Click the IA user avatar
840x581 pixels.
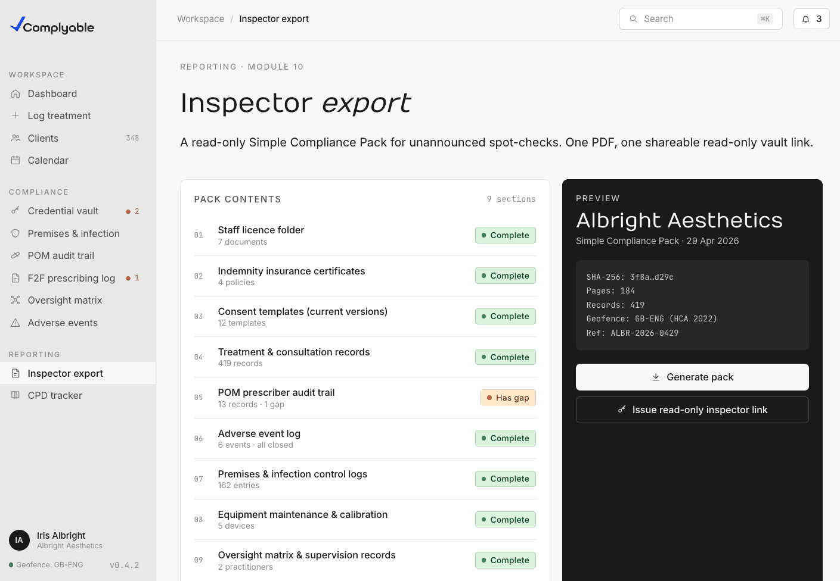click(x=19, y=540)
